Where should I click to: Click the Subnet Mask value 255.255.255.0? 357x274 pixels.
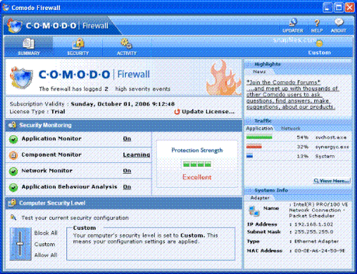click(313, 232)
